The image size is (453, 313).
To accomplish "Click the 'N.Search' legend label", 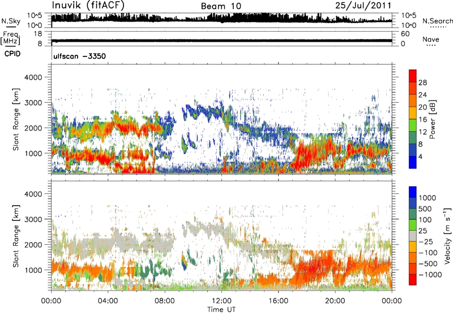I will tap(438, 21).
